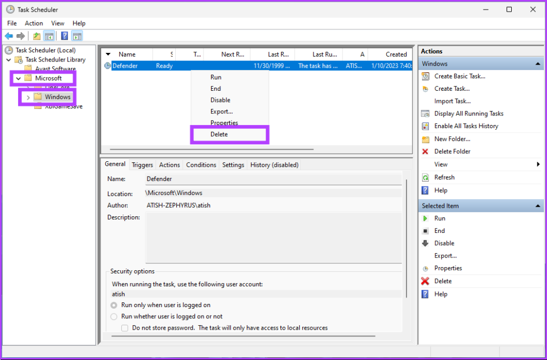Click the red Delete Folder icon
The image size is (547, 360).
point(425,152)
